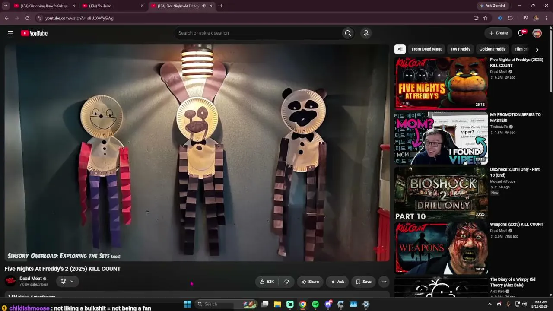The width and height of the screenshot is (553, 311).
Task: Open Weapons (2025) KILL COUNT title
Action: [x=517, y=225]
